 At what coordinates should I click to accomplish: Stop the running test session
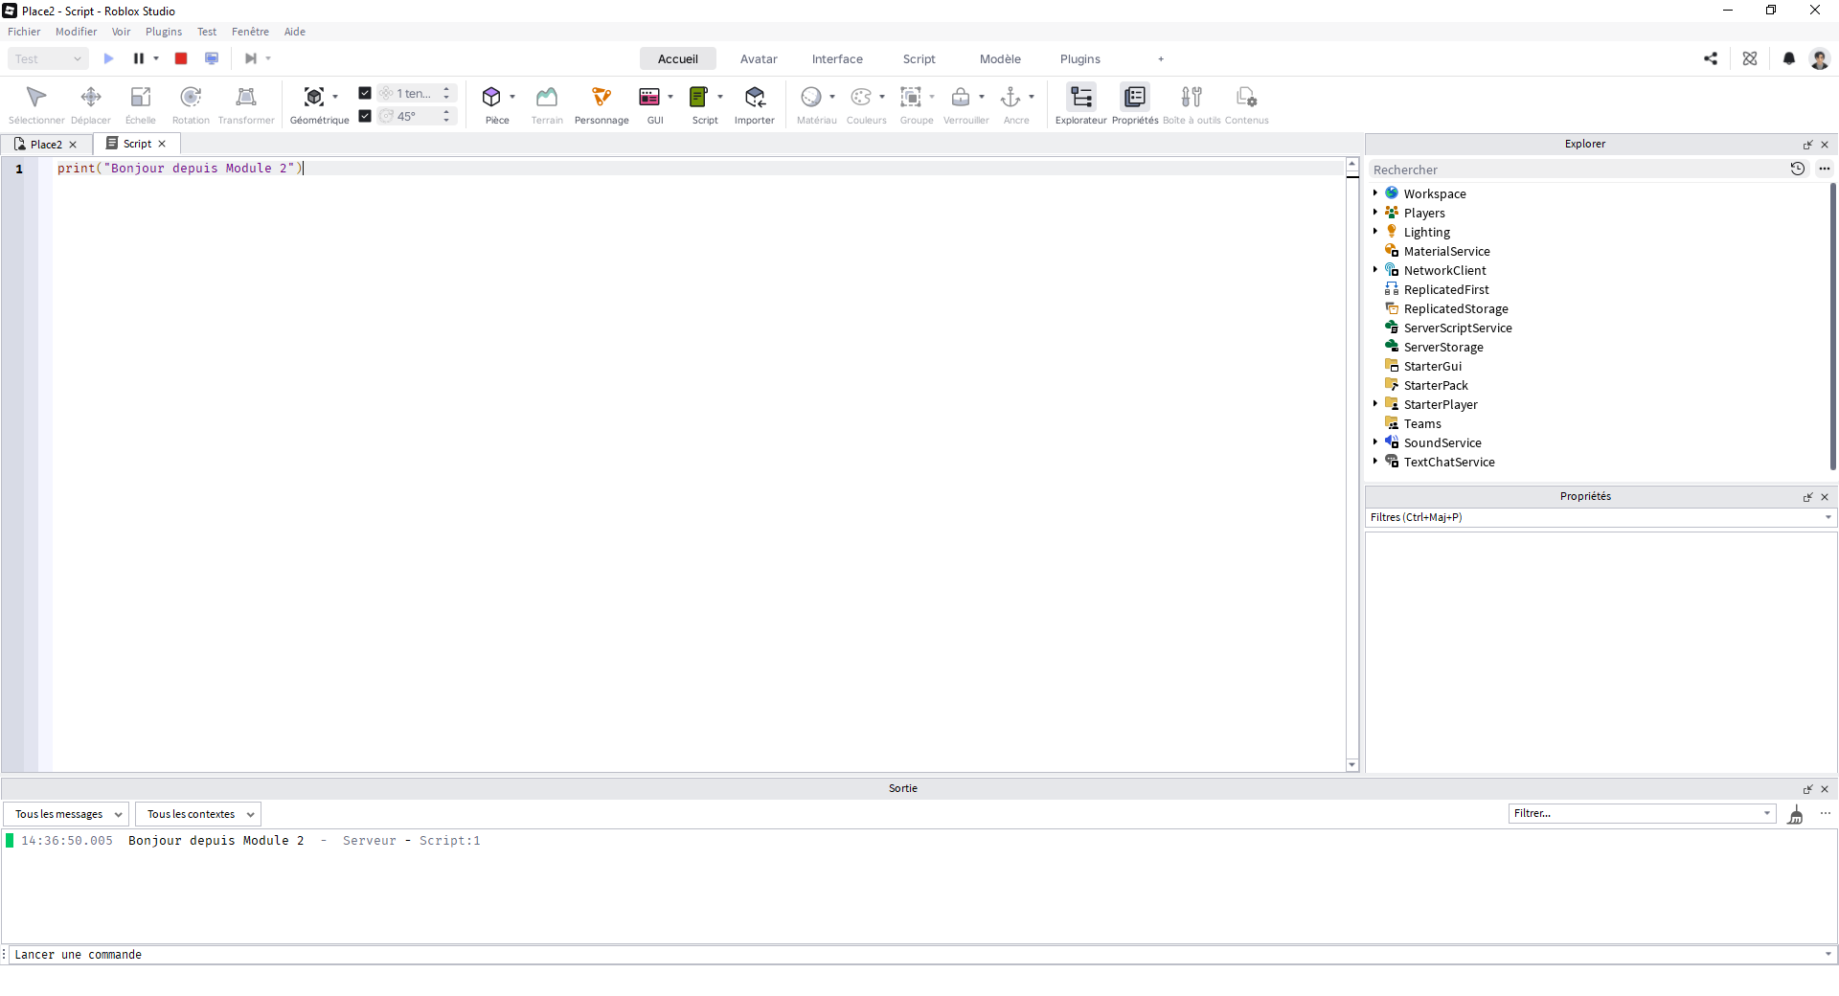point(181,58)
